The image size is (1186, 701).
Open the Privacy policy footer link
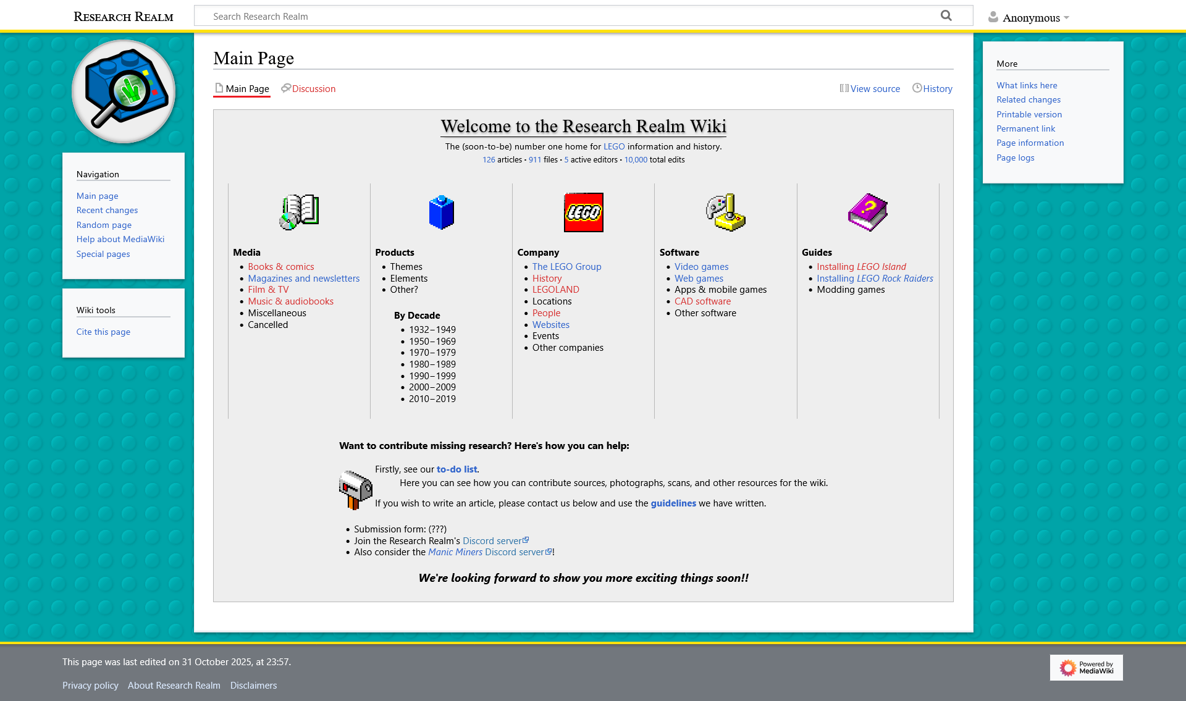(x=90, y=686)
